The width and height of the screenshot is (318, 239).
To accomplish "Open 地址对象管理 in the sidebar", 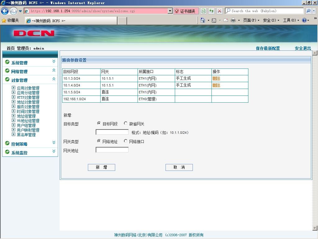I will click(28, 102).
